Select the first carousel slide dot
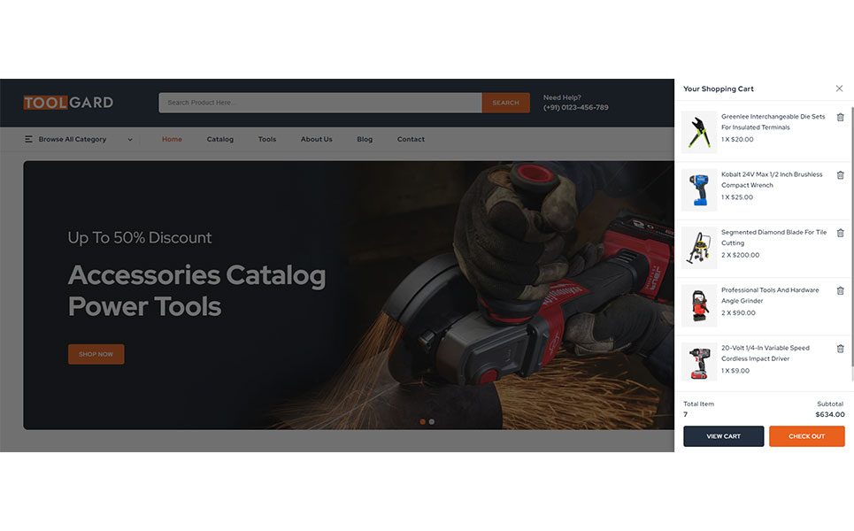The image size is (854, 531). pyautogui.click(x=423, y=421)
